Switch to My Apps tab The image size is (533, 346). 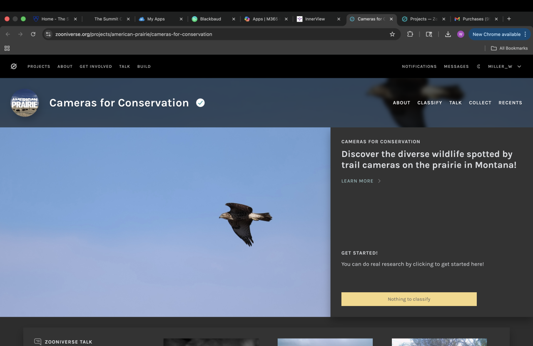pyautogui.click(x=156, y=19)
